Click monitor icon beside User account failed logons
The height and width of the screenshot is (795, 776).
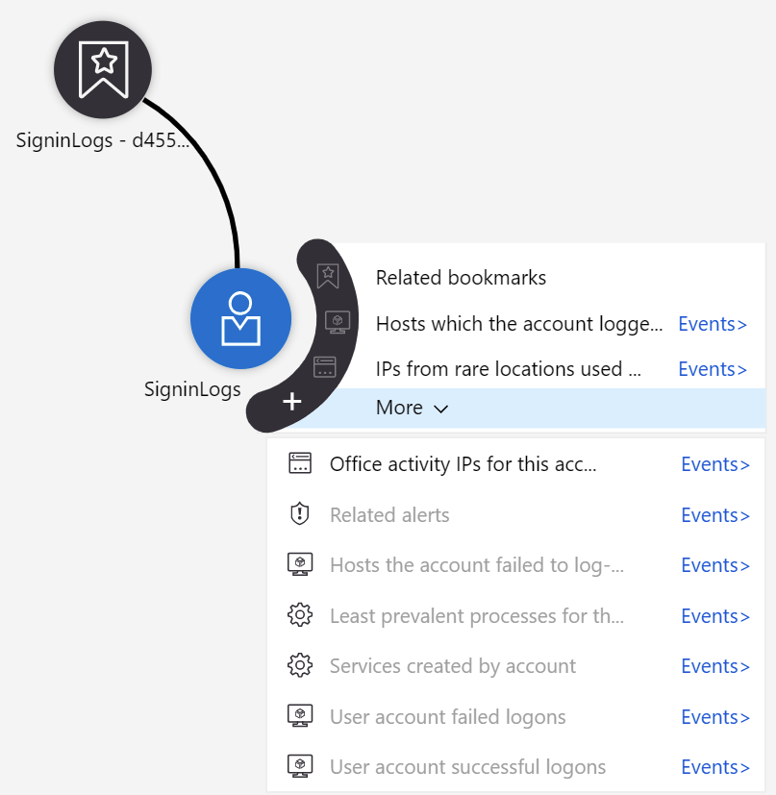[x=300, y=716]
